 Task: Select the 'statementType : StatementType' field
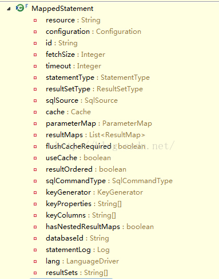[98, 77]
